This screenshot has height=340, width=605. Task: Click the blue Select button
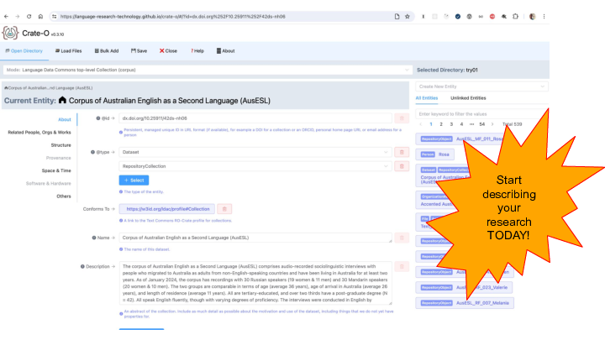click(x=134, y=180)
